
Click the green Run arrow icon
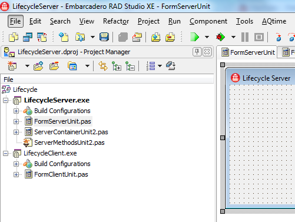[x=195, y=37]
